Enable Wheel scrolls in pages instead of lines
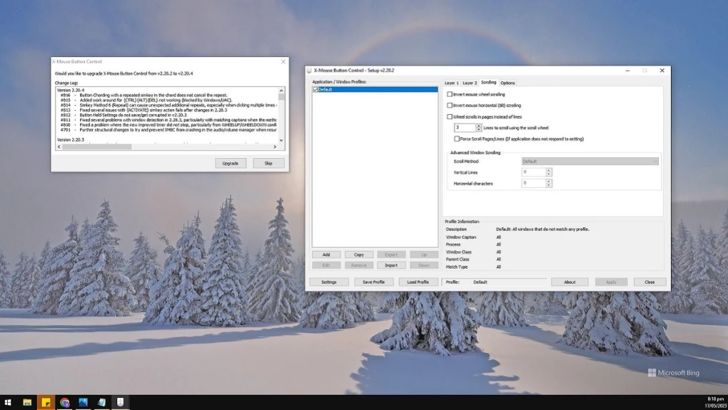Image resolution: width=728 pixels, height=410 pixels. 450,116
